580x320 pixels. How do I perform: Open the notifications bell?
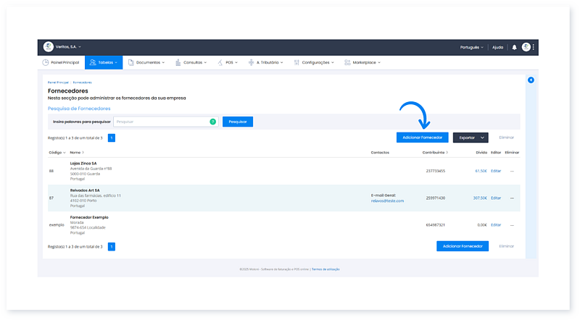(514, 47)
